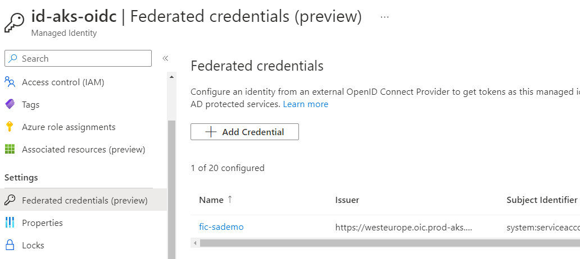Click the Add Credential button
Image resolution: width=580 pixels, height=259 pixels.
coord(244,132)
